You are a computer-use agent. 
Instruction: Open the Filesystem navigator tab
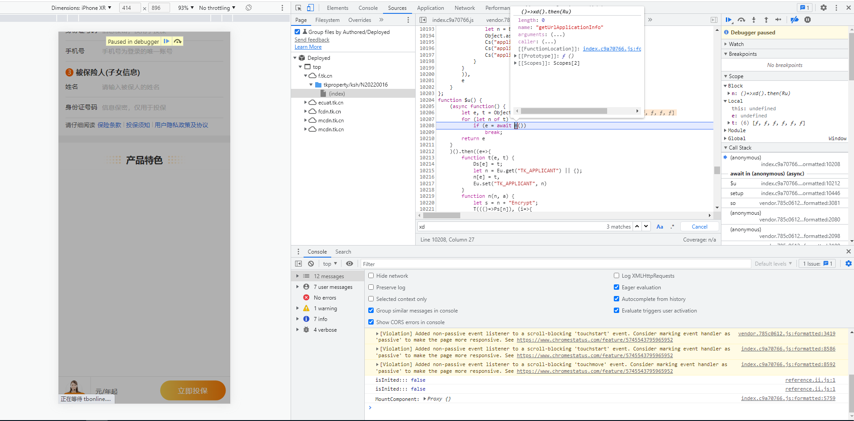[327, 20]
